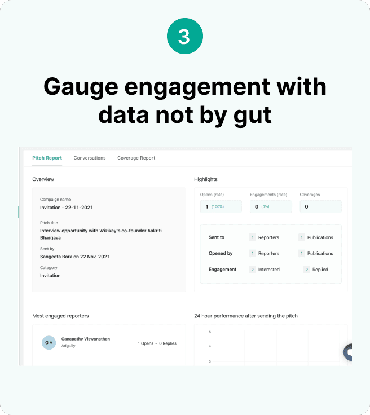Click the 0 Replies reporter stat
370x415 pixels.
[168, 343]
